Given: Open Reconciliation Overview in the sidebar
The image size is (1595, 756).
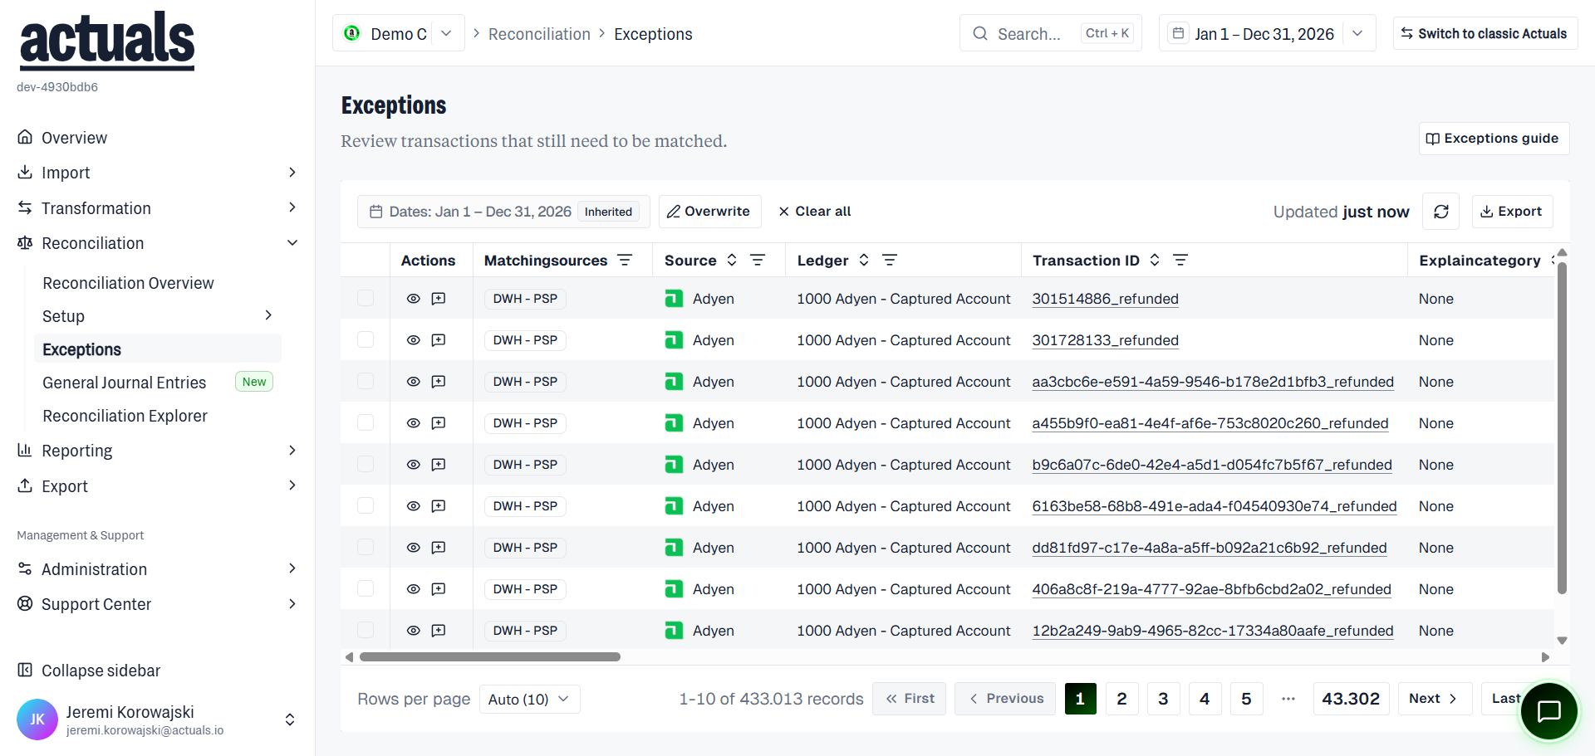Looking at the screenshot, I should pyautogui.click(x=128, y=283).
